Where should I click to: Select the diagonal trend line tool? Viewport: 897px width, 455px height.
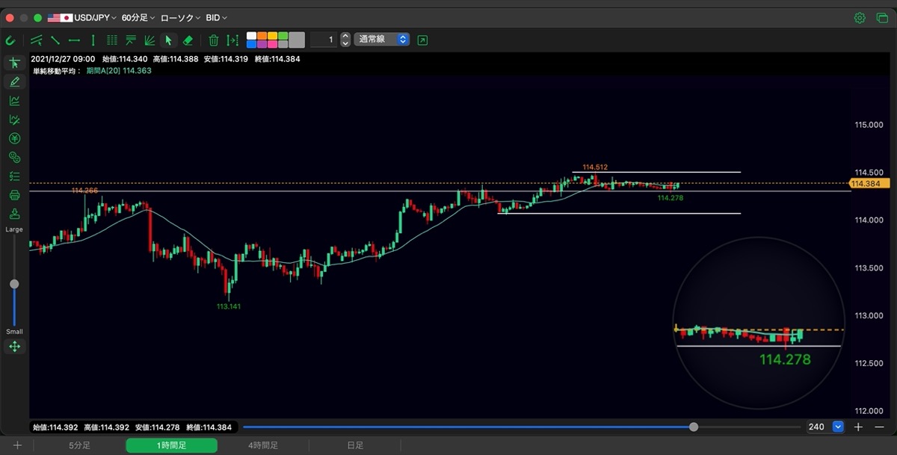[x=55, y=40]
